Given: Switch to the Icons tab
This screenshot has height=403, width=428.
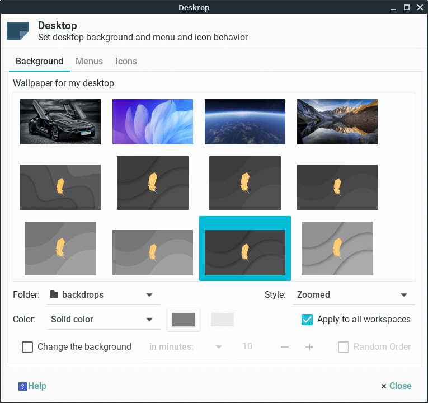Looking at the screenshot, I should [x=126, y=62].
